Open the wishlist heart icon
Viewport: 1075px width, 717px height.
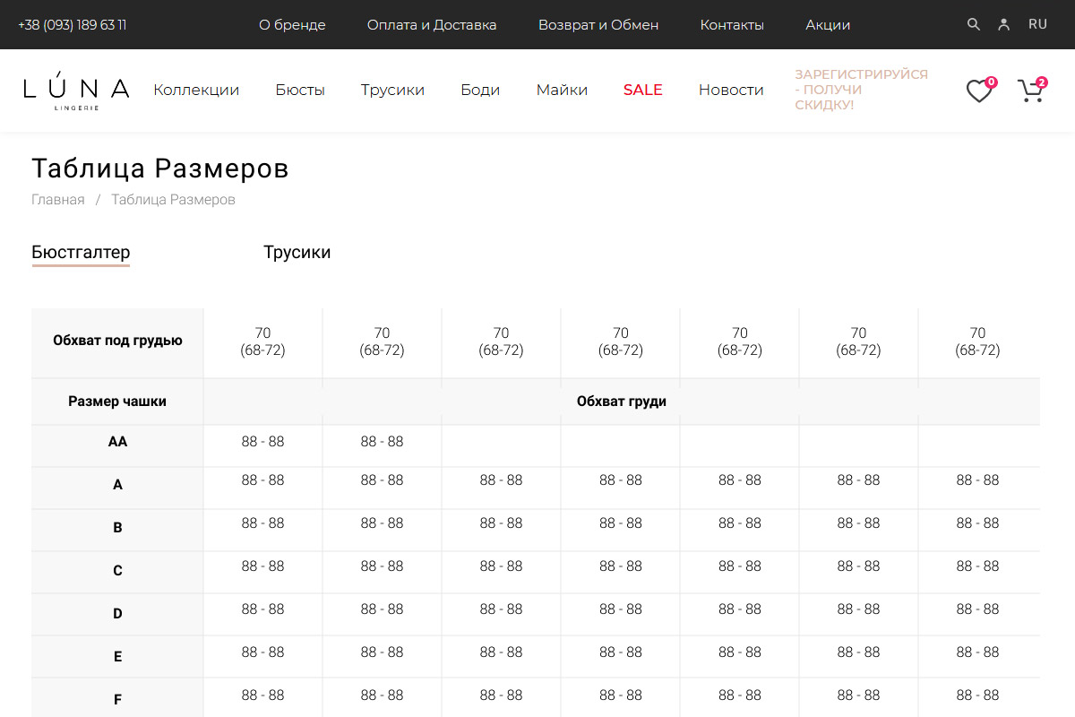coord(979,91)
